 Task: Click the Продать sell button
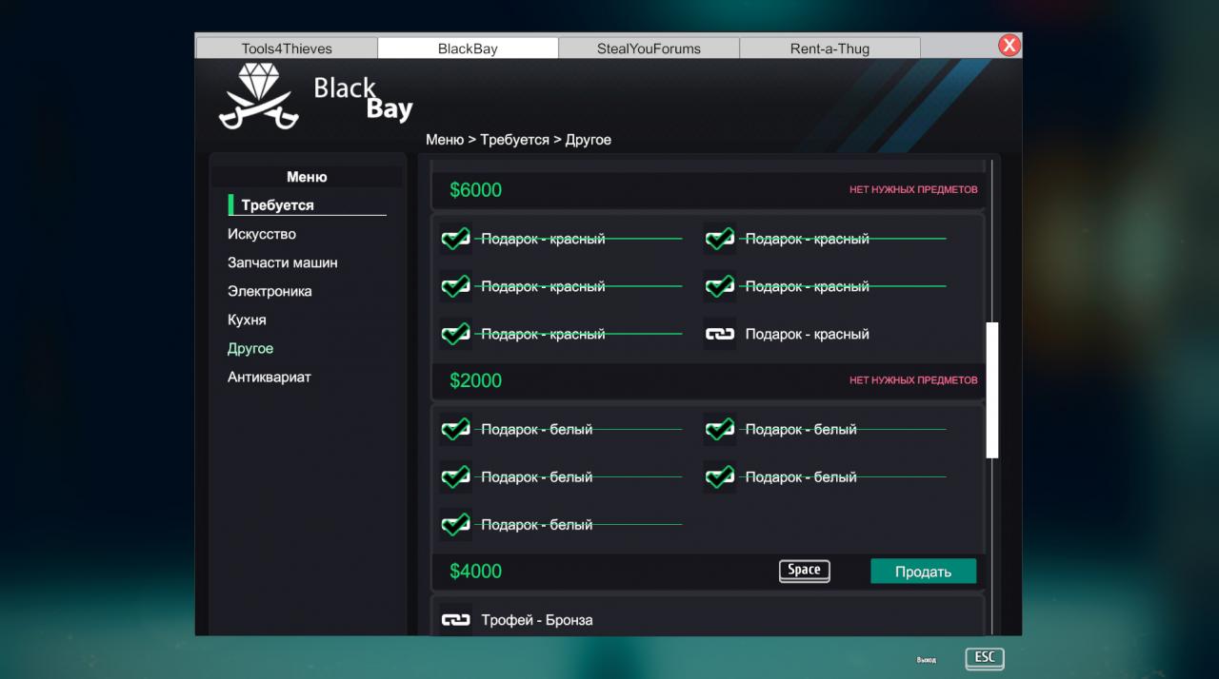coord(923,571)
